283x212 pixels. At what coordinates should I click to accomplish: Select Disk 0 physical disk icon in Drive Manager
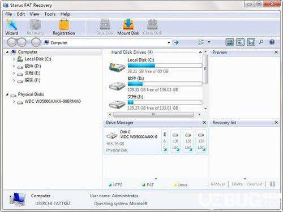tap(112, 136)
